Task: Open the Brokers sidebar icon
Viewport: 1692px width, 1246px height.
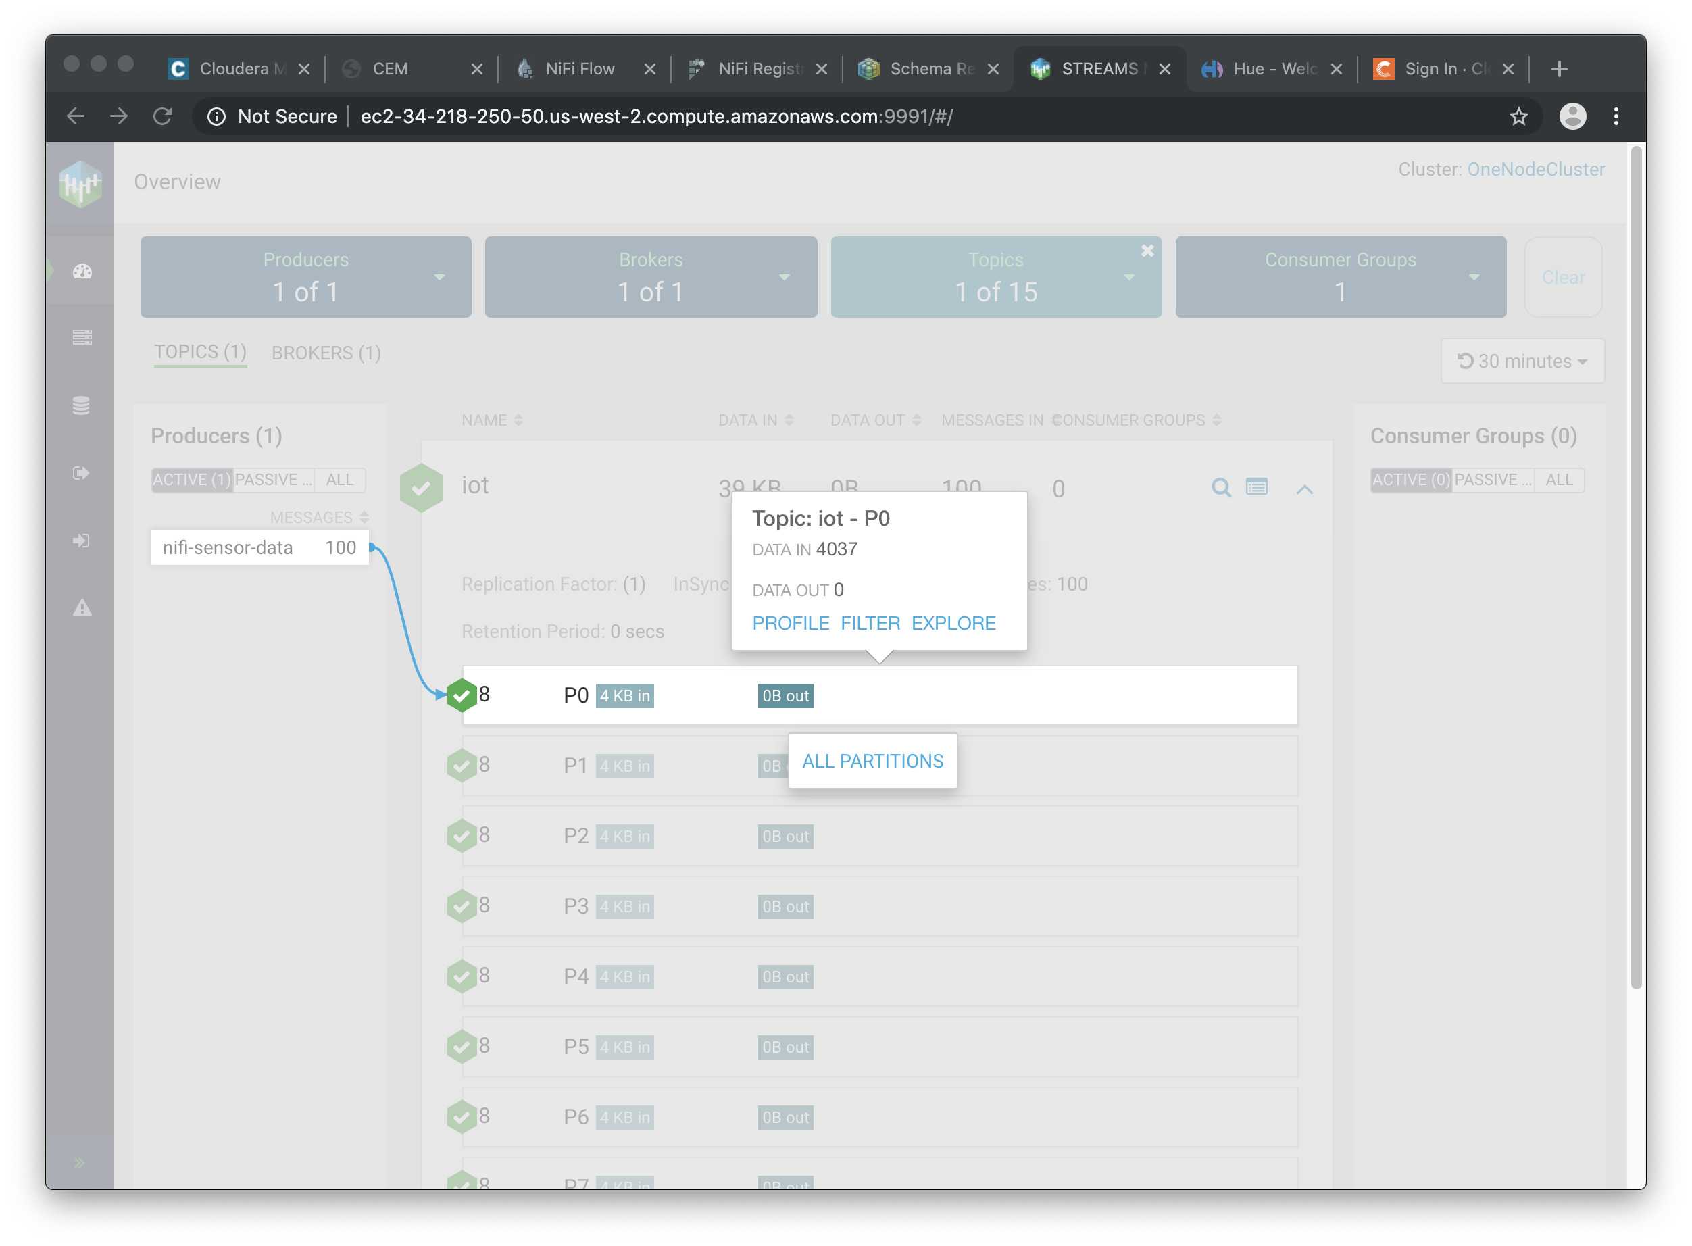Action: pyautogui.click(x=82, y=337)
